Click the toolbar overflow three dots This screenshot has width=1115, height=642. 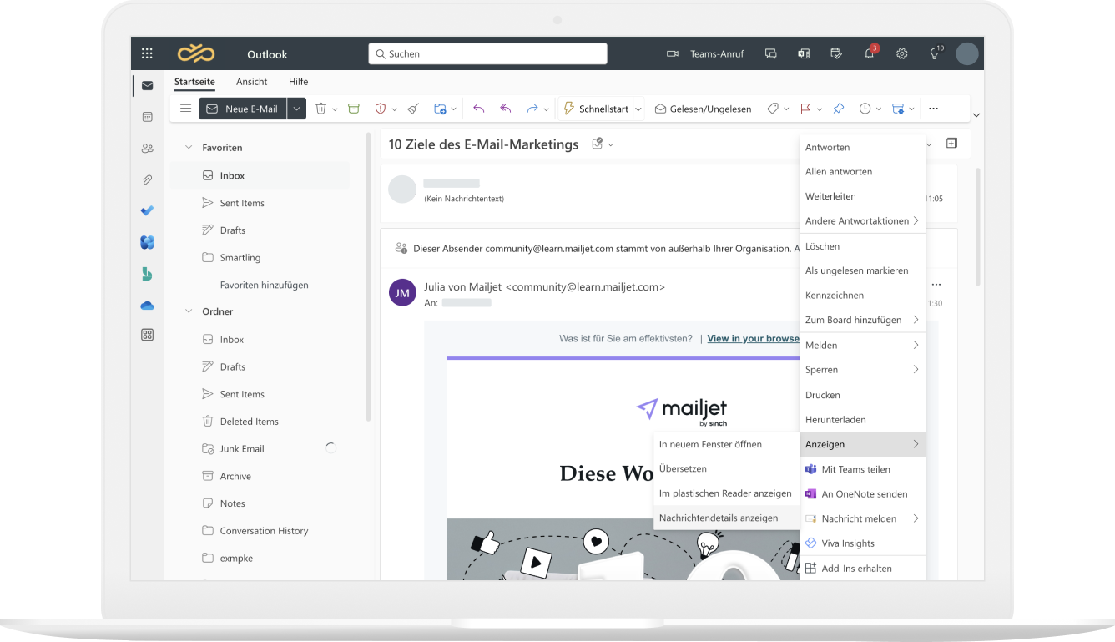933,109
